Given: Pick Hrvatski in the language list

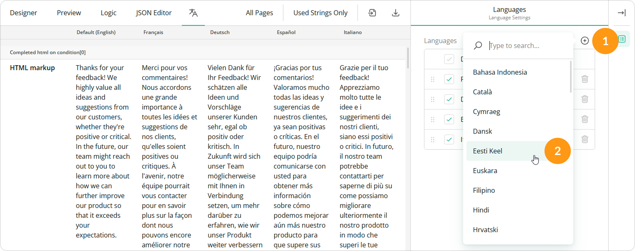Looking at the screenshot, I should point(486,229).
